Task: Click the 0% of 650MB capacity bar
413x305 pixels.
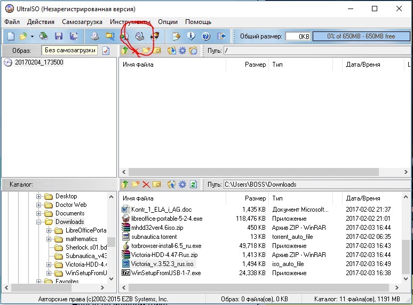Action: pos(361,36)
